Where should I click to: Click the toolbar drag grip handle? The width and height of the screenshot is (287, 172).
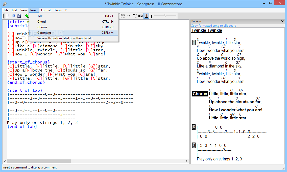[4, 16]
